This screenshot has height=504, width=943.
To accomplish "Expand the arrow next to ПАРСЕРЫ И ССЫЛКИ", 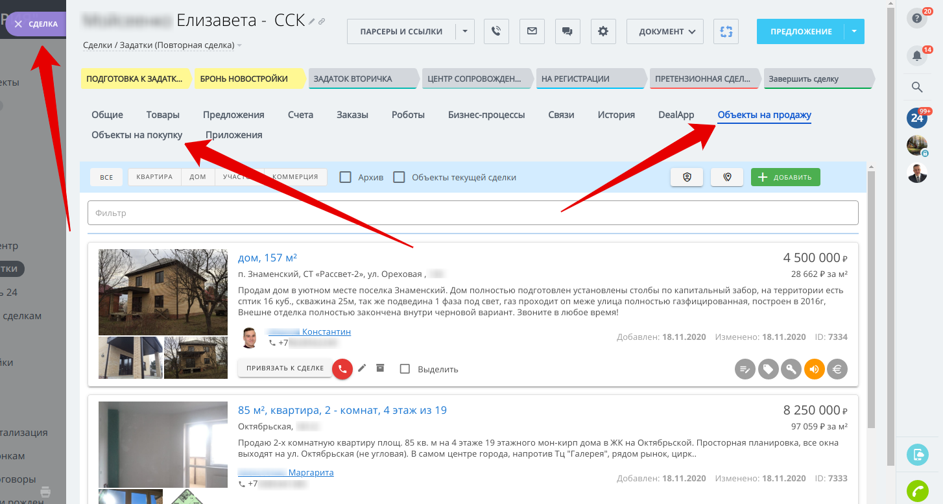I will click(x=465, y=31).
